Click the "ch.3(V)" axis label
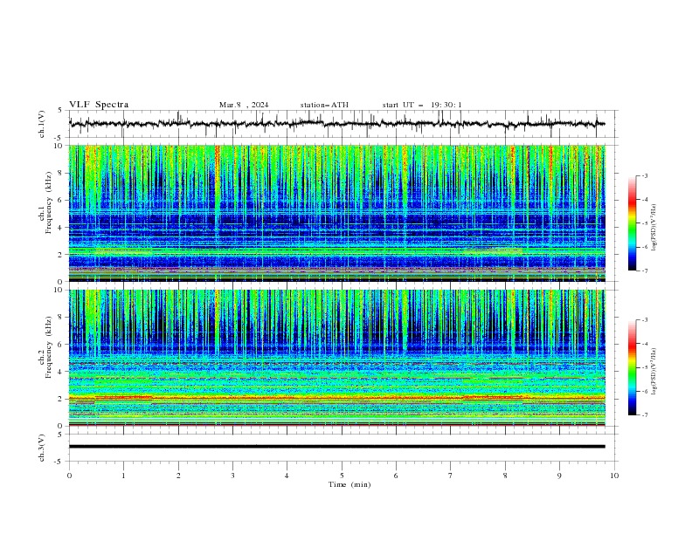Image resolution: width=692 pixels, height=534 pixels. pos(42,448)
